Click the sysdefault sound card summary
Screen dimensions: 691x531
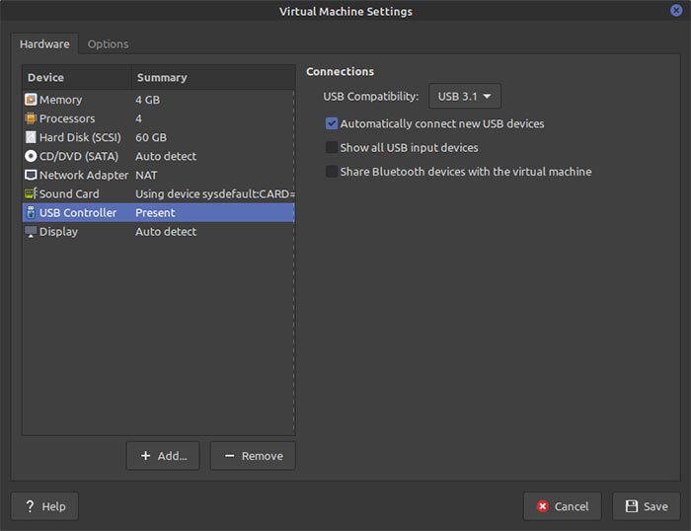[215, 193]
